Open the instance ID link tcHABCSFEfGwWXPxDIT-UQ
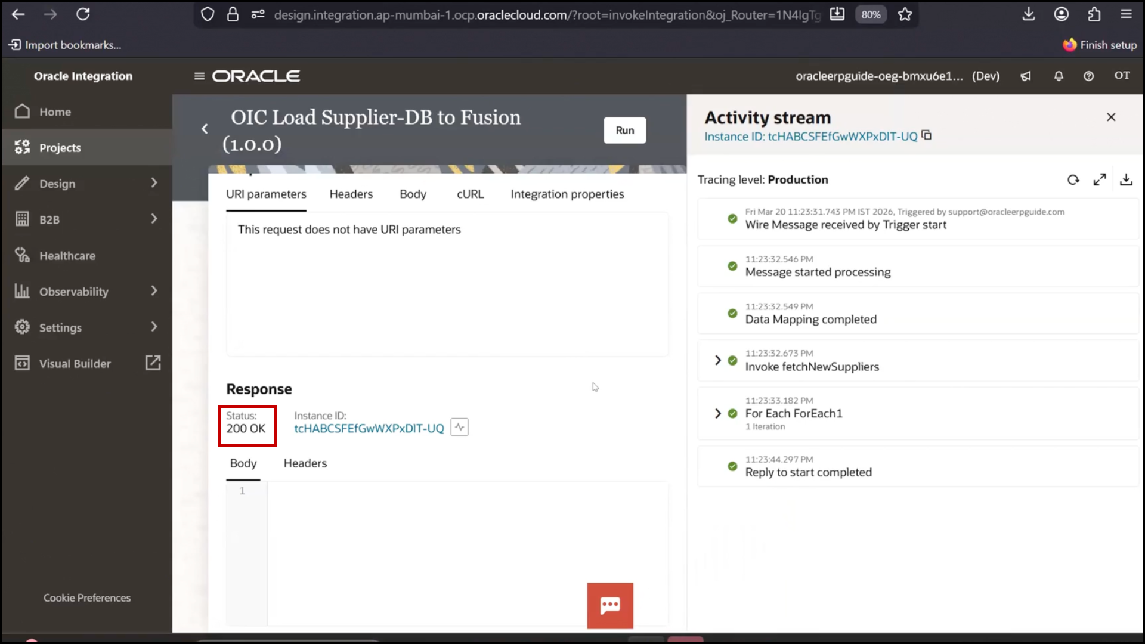This screenshot has height=644, width=1145. [368, 428]
